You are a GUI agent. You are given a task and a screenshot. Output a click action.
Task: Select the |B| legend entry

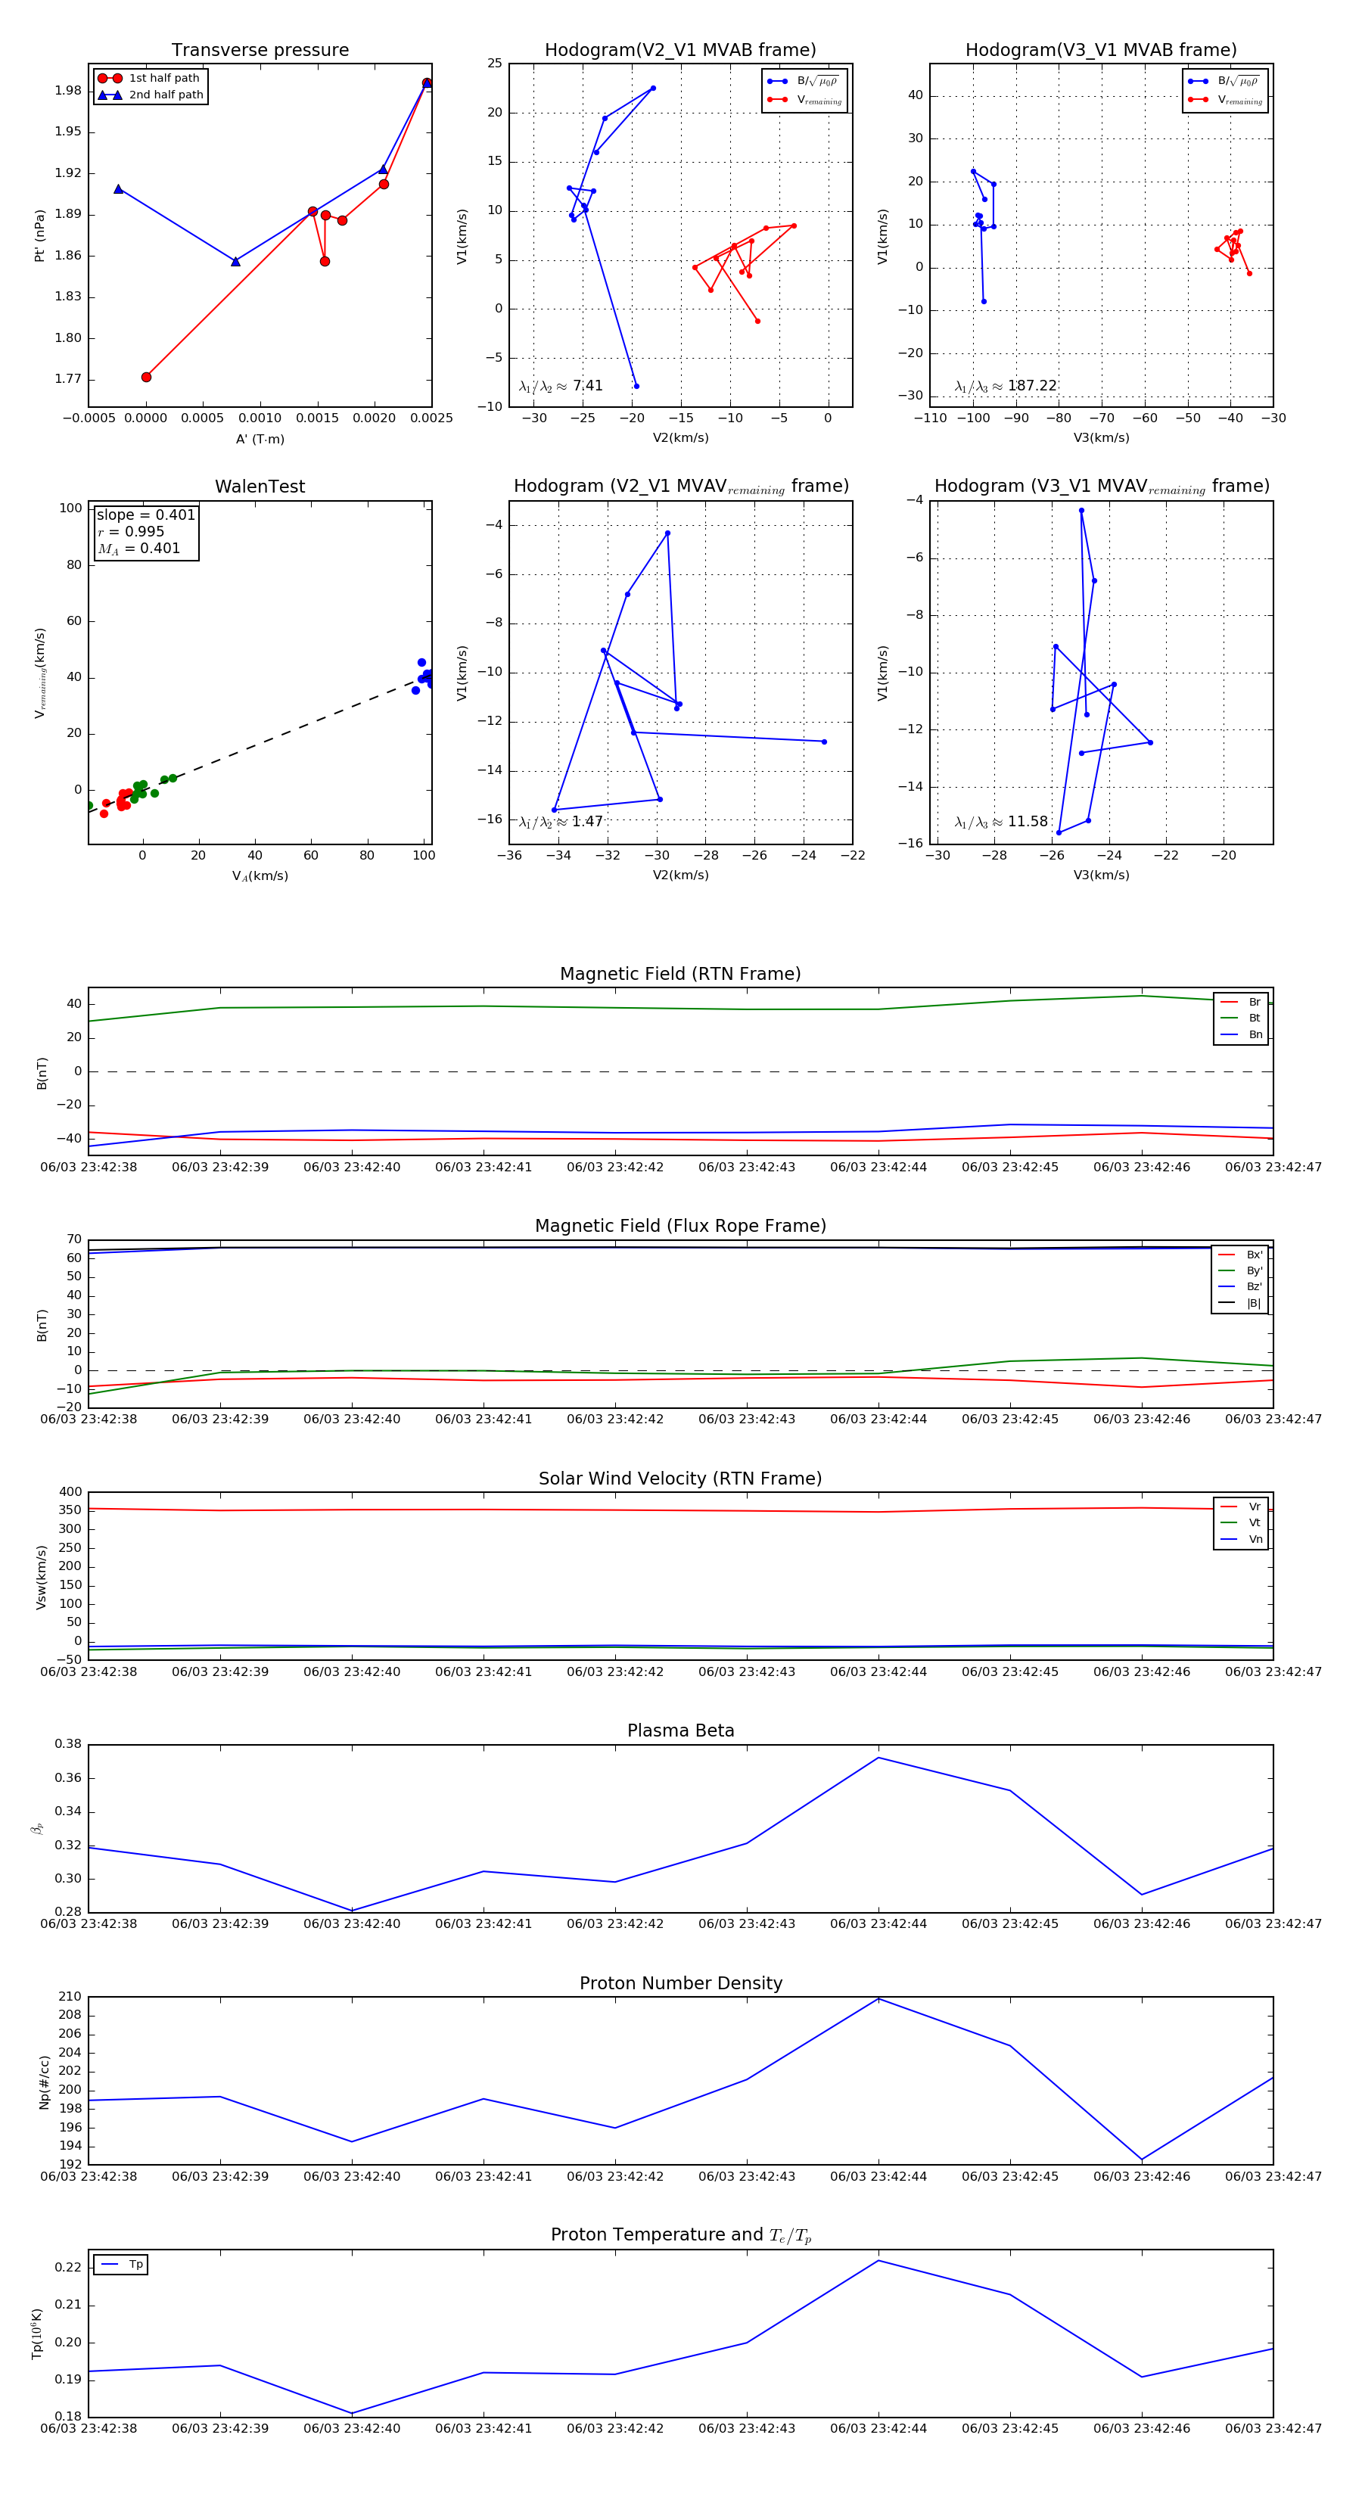1240,1303
